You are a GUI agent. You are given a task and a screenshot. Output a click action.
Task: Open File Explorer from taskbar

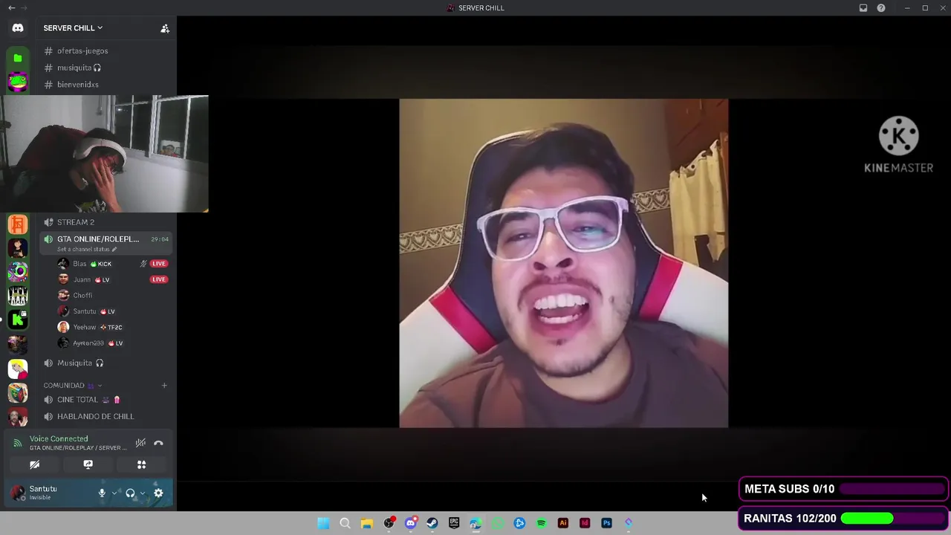pyautogui.click(x=366, y=523)
